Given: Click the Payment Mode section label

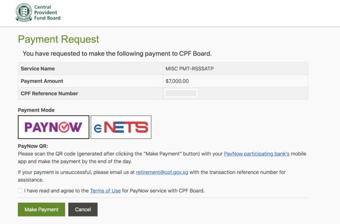Looking at the screenshot, I should [36, 110].
